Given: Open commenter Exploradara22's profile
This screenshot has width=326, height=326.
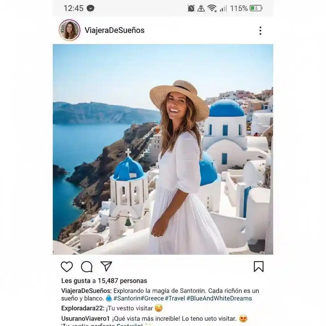Looking at the screenshot, I should 82,308.
